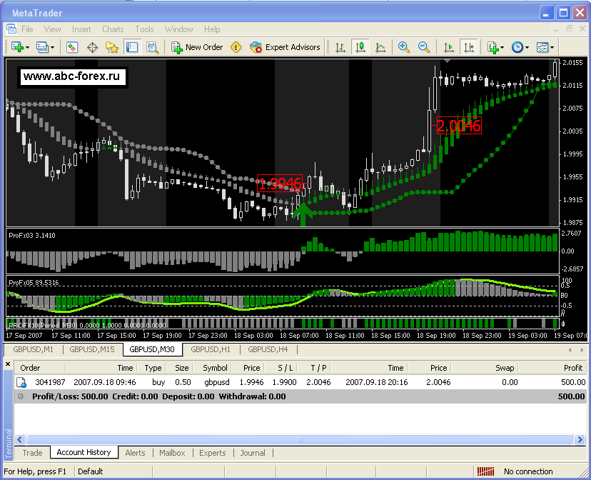Switch to the GBPUSD,M15 chart tab

click(92, 349)
